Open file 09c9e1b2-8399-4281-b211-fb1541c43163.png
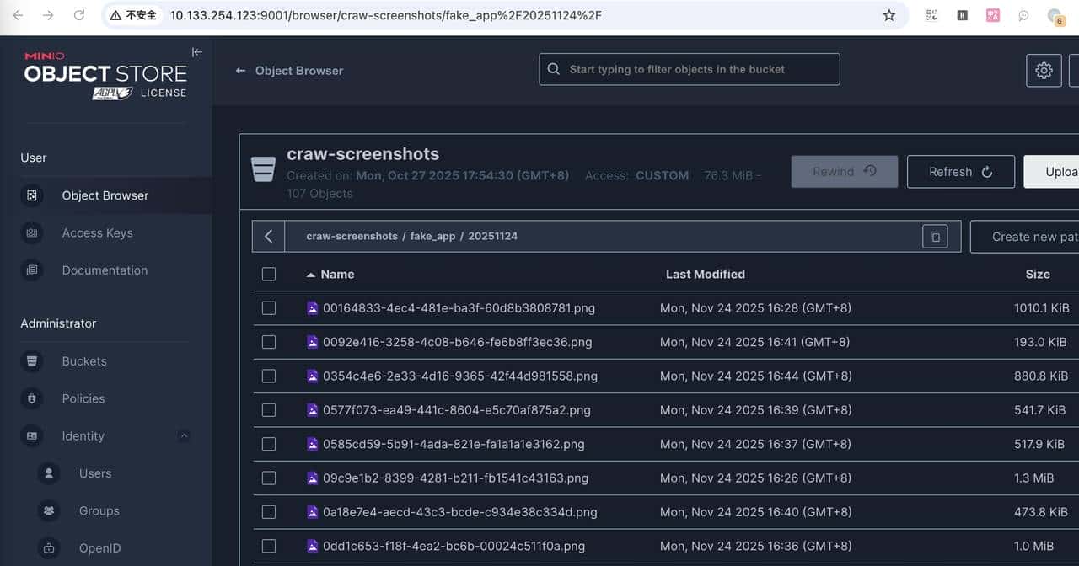The image size is (1079, 566). [x=455, y=478]
